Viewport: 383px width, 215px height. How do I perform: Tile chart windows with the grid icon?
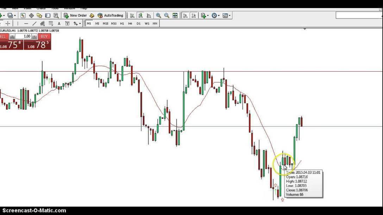[x=175, y=15]
